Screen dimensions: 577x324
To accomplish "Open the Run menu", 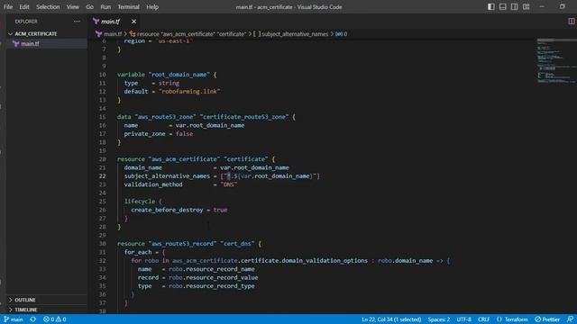I will pyautogui.click(x=105, y=7).
